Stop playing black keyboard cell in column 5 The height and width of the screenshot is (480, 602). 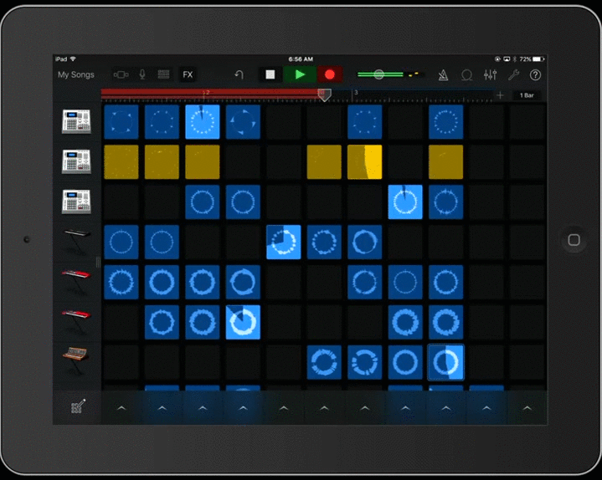click(284, 242)
